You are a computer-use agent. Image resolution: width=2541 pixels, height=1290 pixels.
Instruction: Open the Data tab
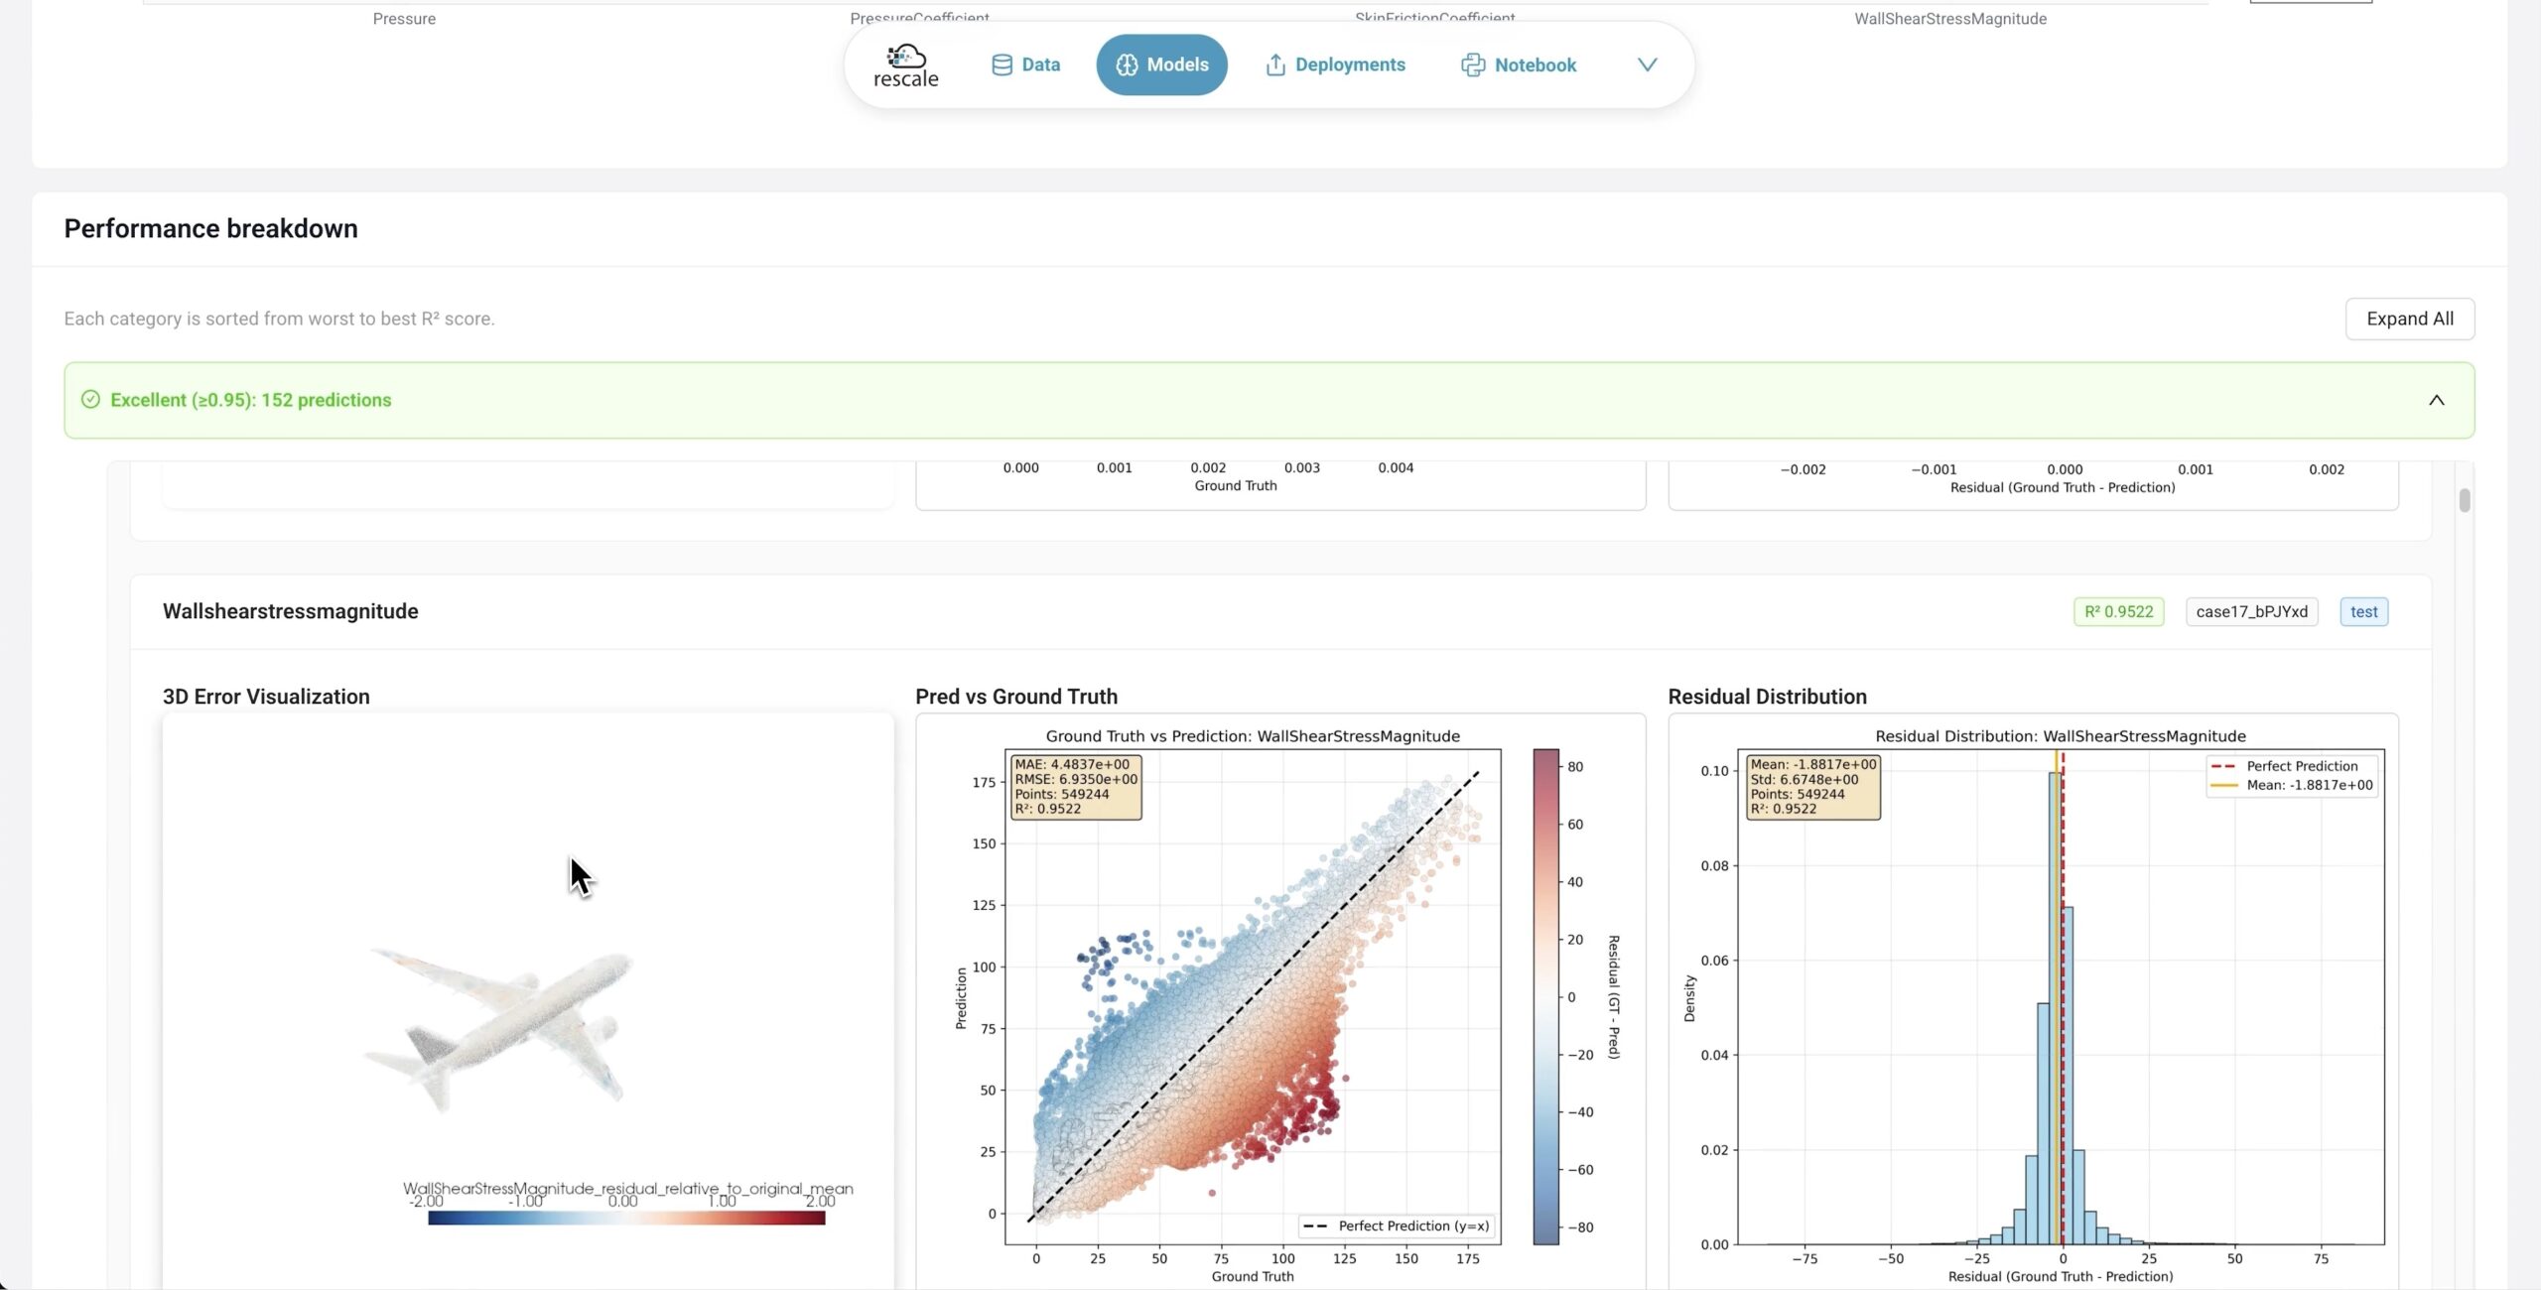pyautogui.click(x=1025, y=65)
